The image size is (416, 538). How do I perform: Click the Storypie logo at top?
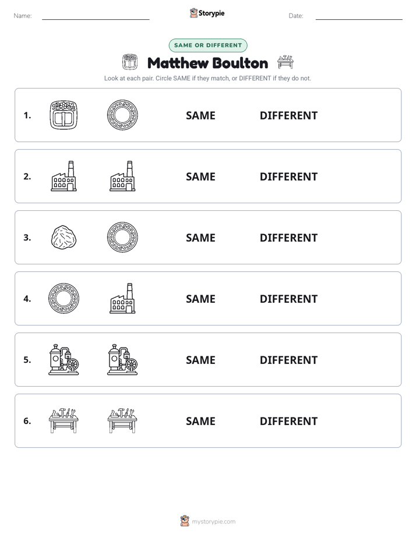[x=207, y=13]
